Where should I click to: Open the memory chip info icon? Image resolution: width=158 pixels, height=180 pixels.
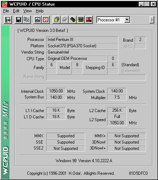[x=73, y=20]
